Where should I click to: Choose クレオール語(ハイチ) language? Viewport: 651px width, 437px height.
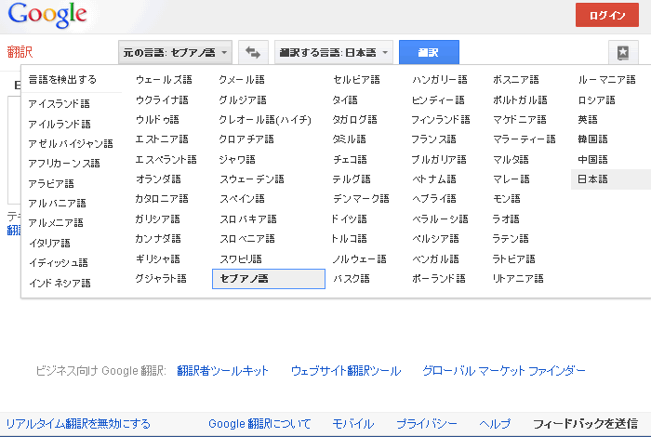click(x=265, y=120)
